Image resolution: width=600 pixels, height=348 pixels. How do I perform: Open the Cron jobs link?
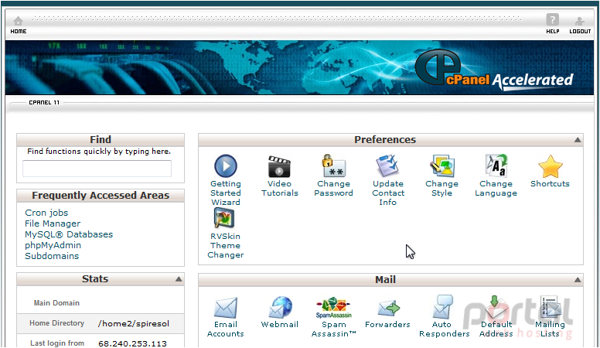pos(46,213)
